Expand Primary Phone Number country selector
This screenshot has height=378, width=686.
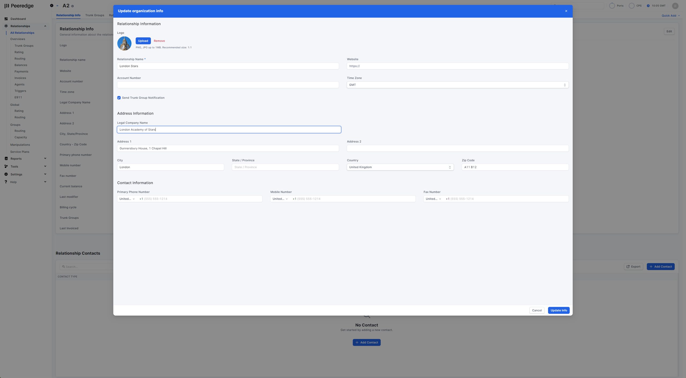point(127,199)
